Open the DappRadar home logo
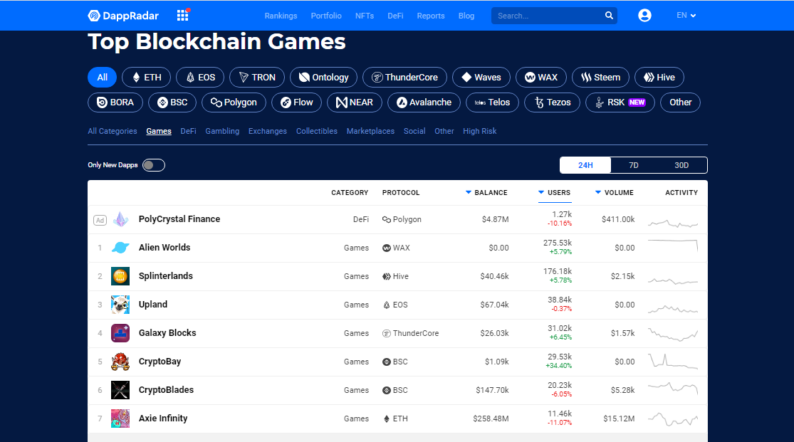Image resolution: width=794 pixels, height=442 pixels. (x=123, y=16)
